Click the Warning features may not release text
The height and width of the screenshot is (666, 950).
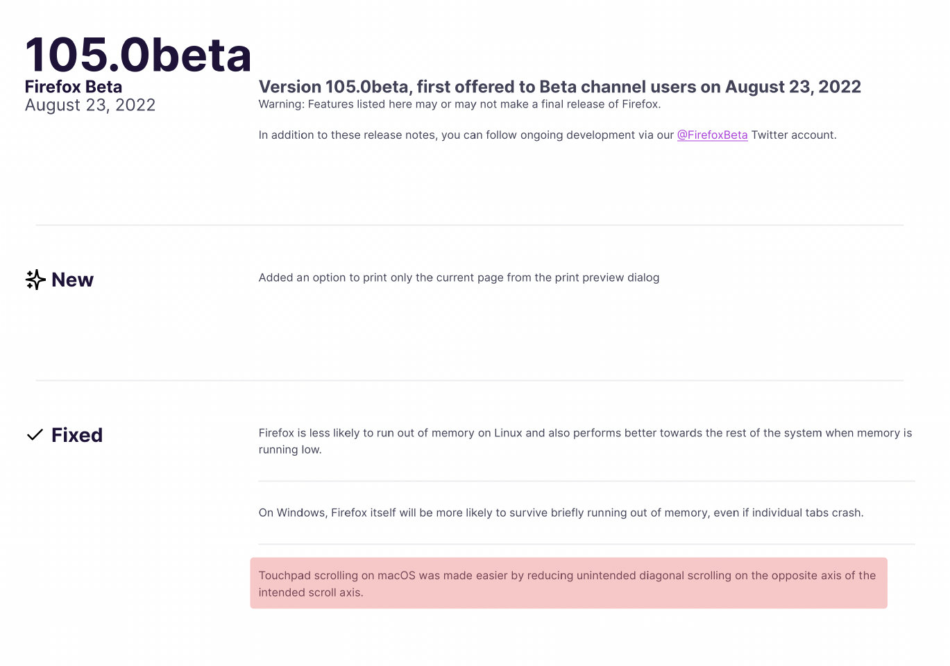(x=459, y=104)
